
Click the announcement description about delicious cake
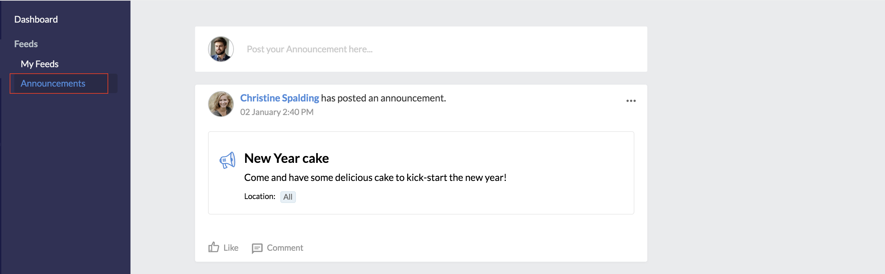click(x=375, y=177)
